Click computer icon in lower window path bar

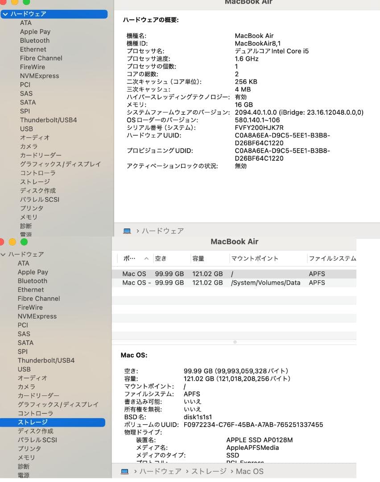(125, 472)
